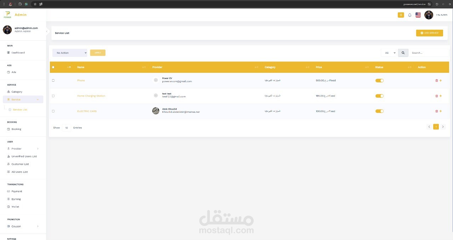The width and height of the screenshot is (453, 240).
Task: Click the Category column sort arrows
Action: (308, 67)
